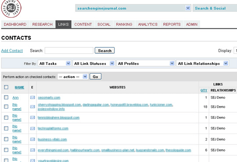Sort by the QTY column header
The image size is (237, 162).
204,90
